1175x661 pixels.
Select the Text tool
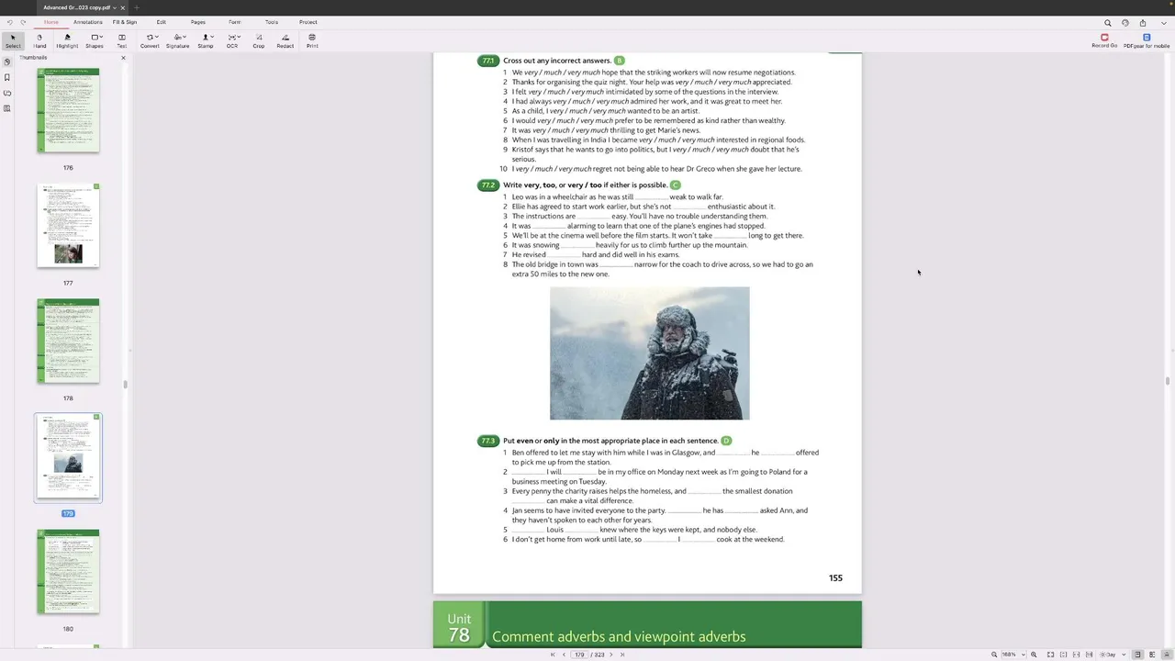(x=121, y=40)
